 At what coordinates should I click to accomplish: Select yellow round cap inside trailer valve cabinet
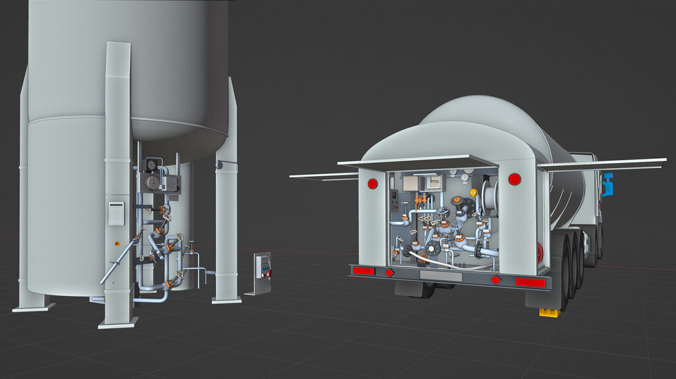click(x=473, y=192)
